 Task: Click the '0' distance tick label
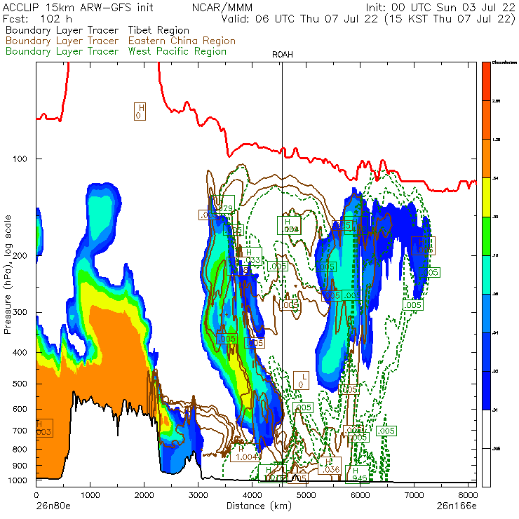pos(36,495)
